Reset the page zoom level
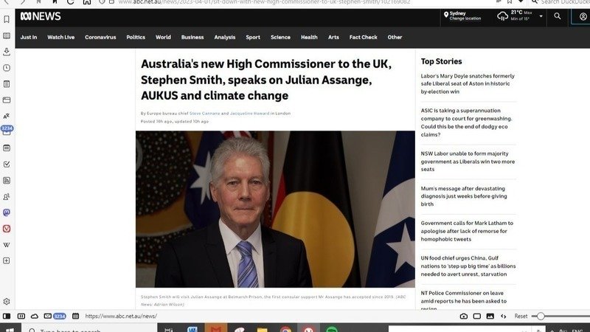This screenshot has height=332, width=590. [x=521, y=316]
